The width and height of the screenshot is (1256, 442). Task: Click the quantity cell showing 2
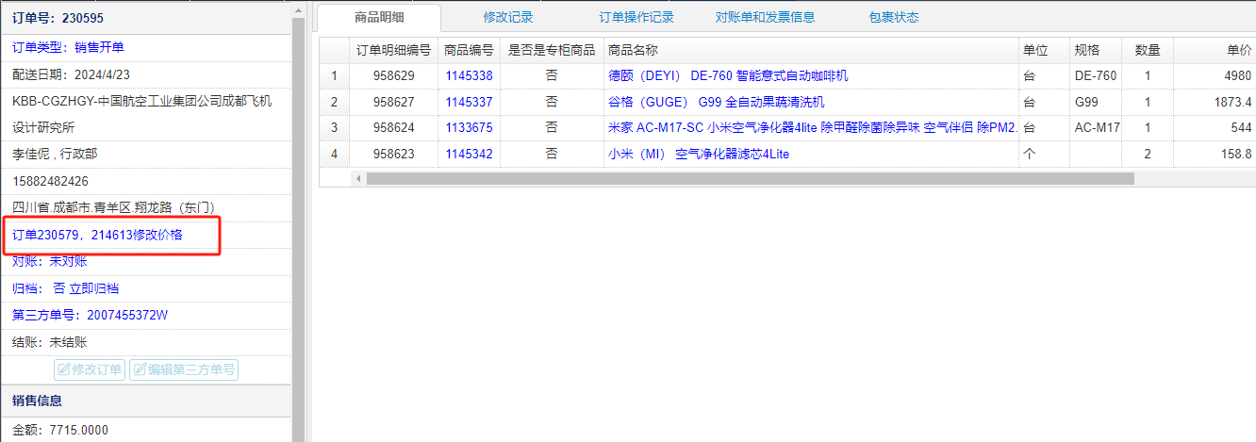1148,154
